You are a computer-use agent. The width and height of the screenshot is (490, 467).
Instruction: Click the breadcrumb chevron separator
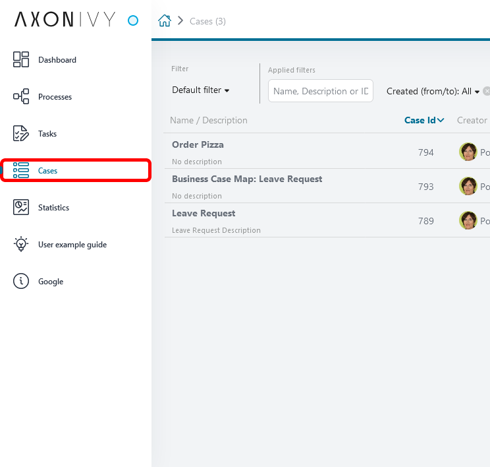click(x=180, y=20)
